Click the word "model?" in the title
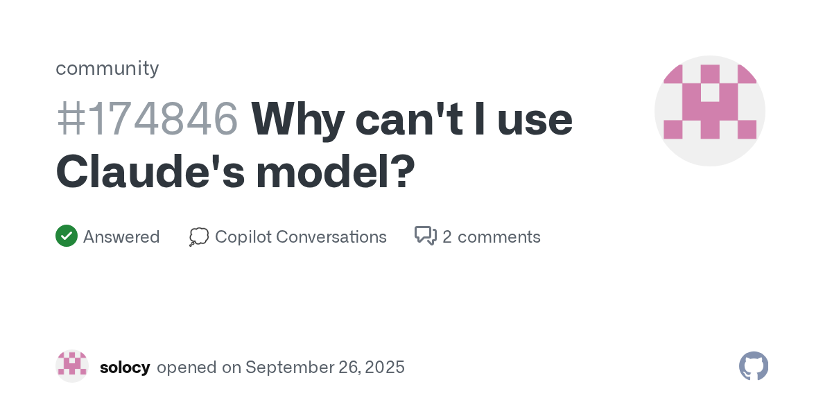This screenshot has width=832, height=416. pos(336,171)
